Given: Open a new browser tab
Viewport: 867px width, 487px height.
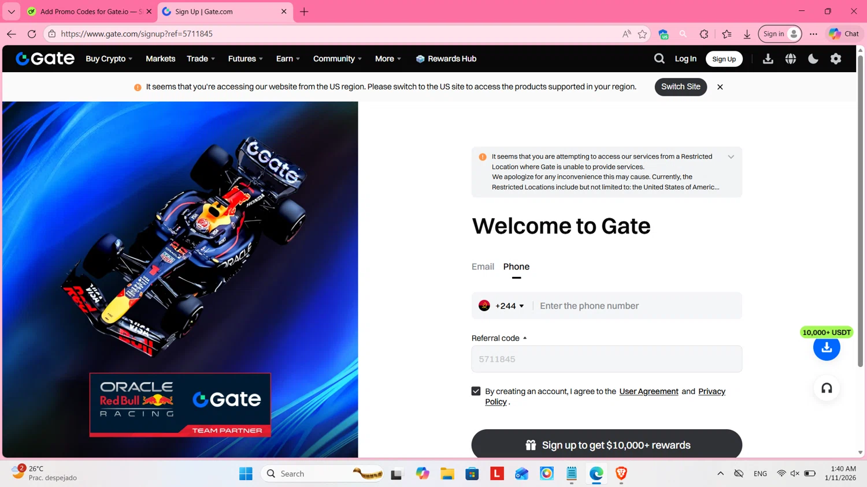Looking at the screenshot, I should 304,12.
